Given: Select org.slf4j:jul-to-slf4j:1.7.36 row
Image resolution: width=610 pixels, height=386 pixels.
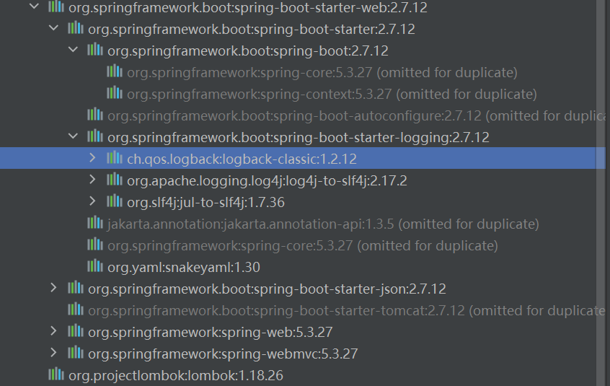Looking at the screenshot, I should coord(303,202).
